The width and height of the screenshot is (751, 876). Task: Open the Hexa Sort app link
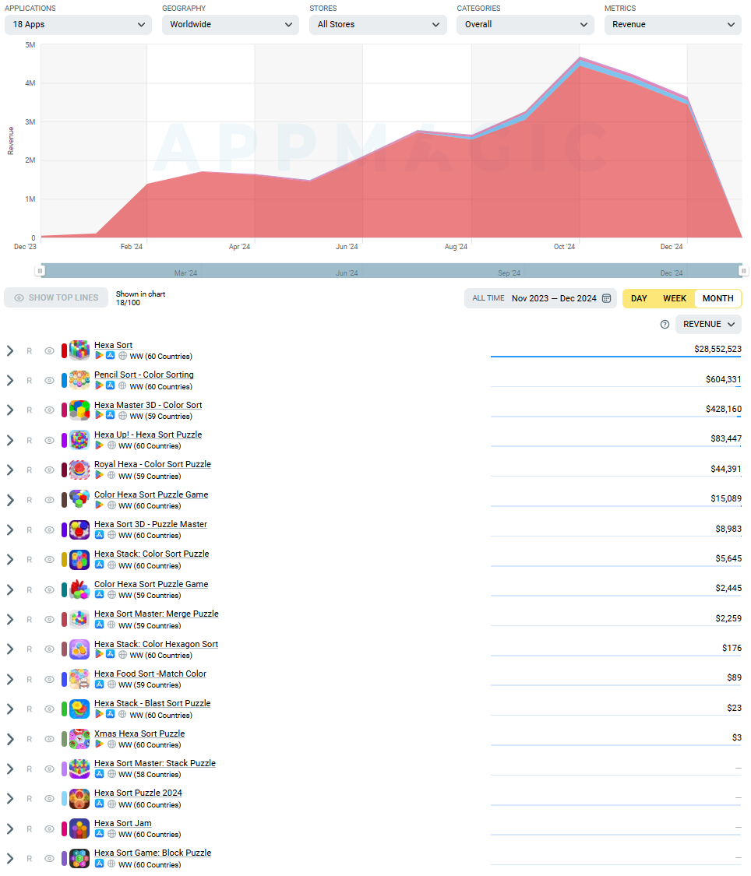pos(114,345)
